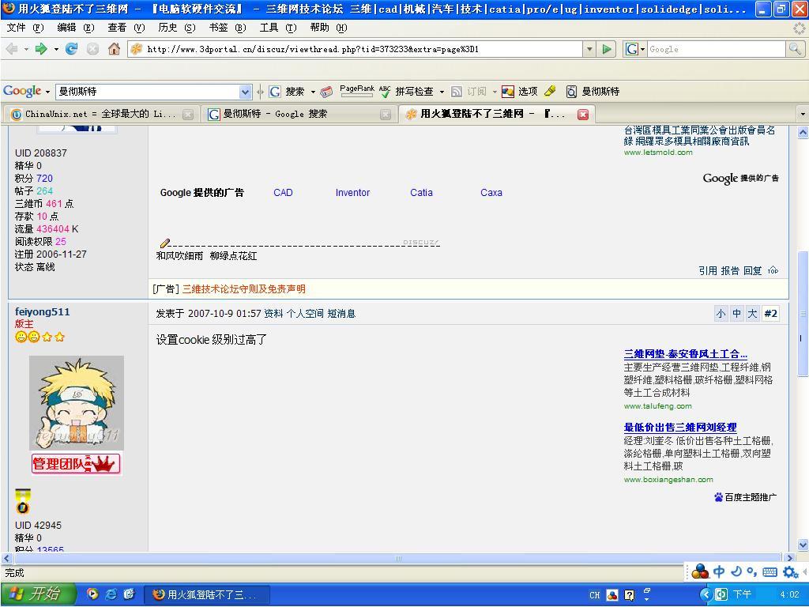Screen dimensions: 809x607
Task: Open the 帮助 menu
Action: tap(329, 28)
